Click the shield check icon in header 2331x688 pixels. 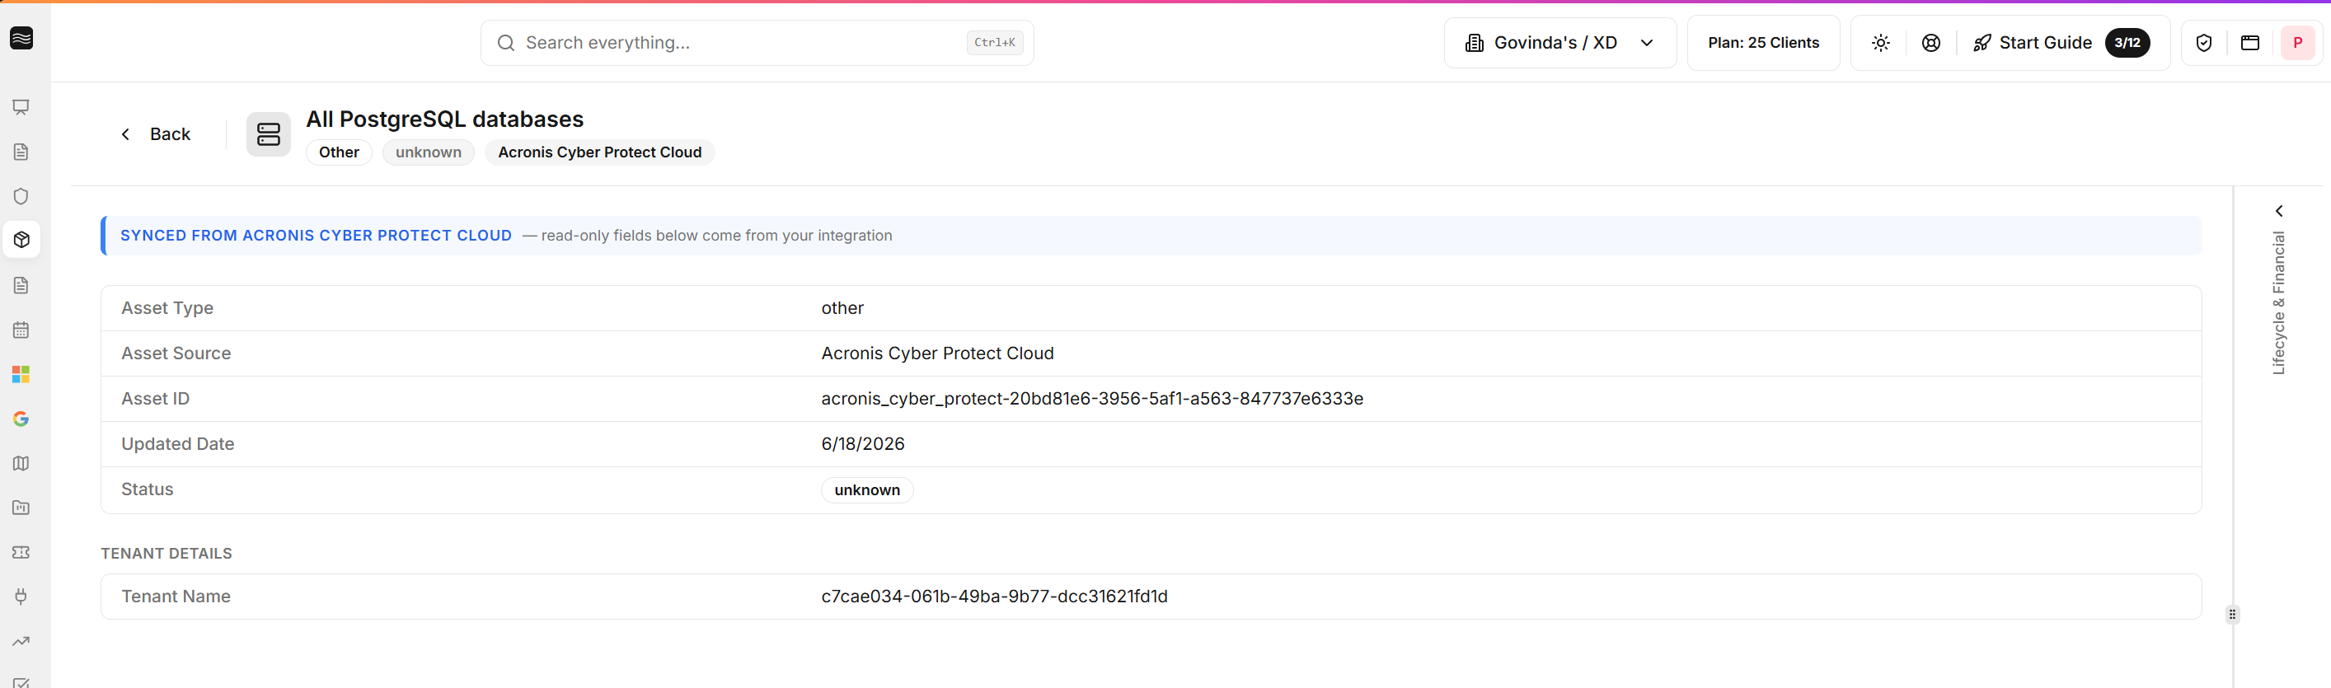click(2203, 43)
